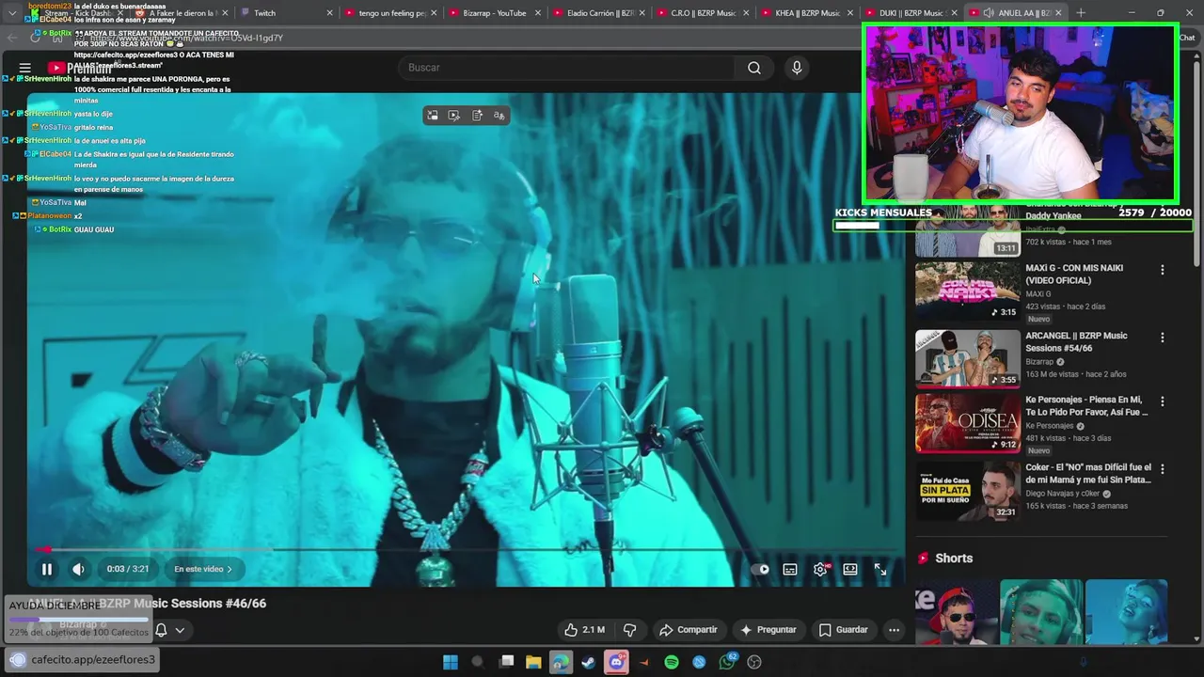Open Steam from the taskbar
The height and width of the screenshot is (677, 1204).
pos(588,662)
